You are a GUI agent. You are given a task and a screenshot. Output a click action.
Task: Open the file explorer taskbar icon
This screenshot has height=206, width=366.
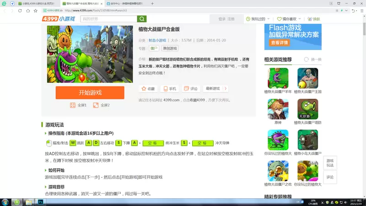coord(29,202)
